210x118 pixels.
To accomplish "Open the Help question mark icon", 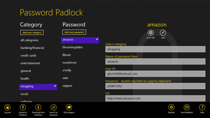I will click(x=202, y=107).
